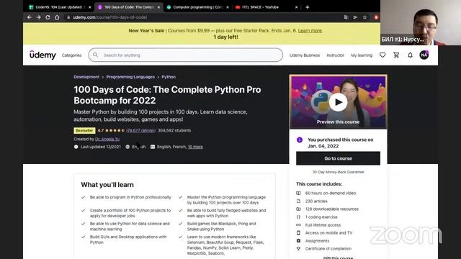Open the Instructor link

[x=336, y=55]
